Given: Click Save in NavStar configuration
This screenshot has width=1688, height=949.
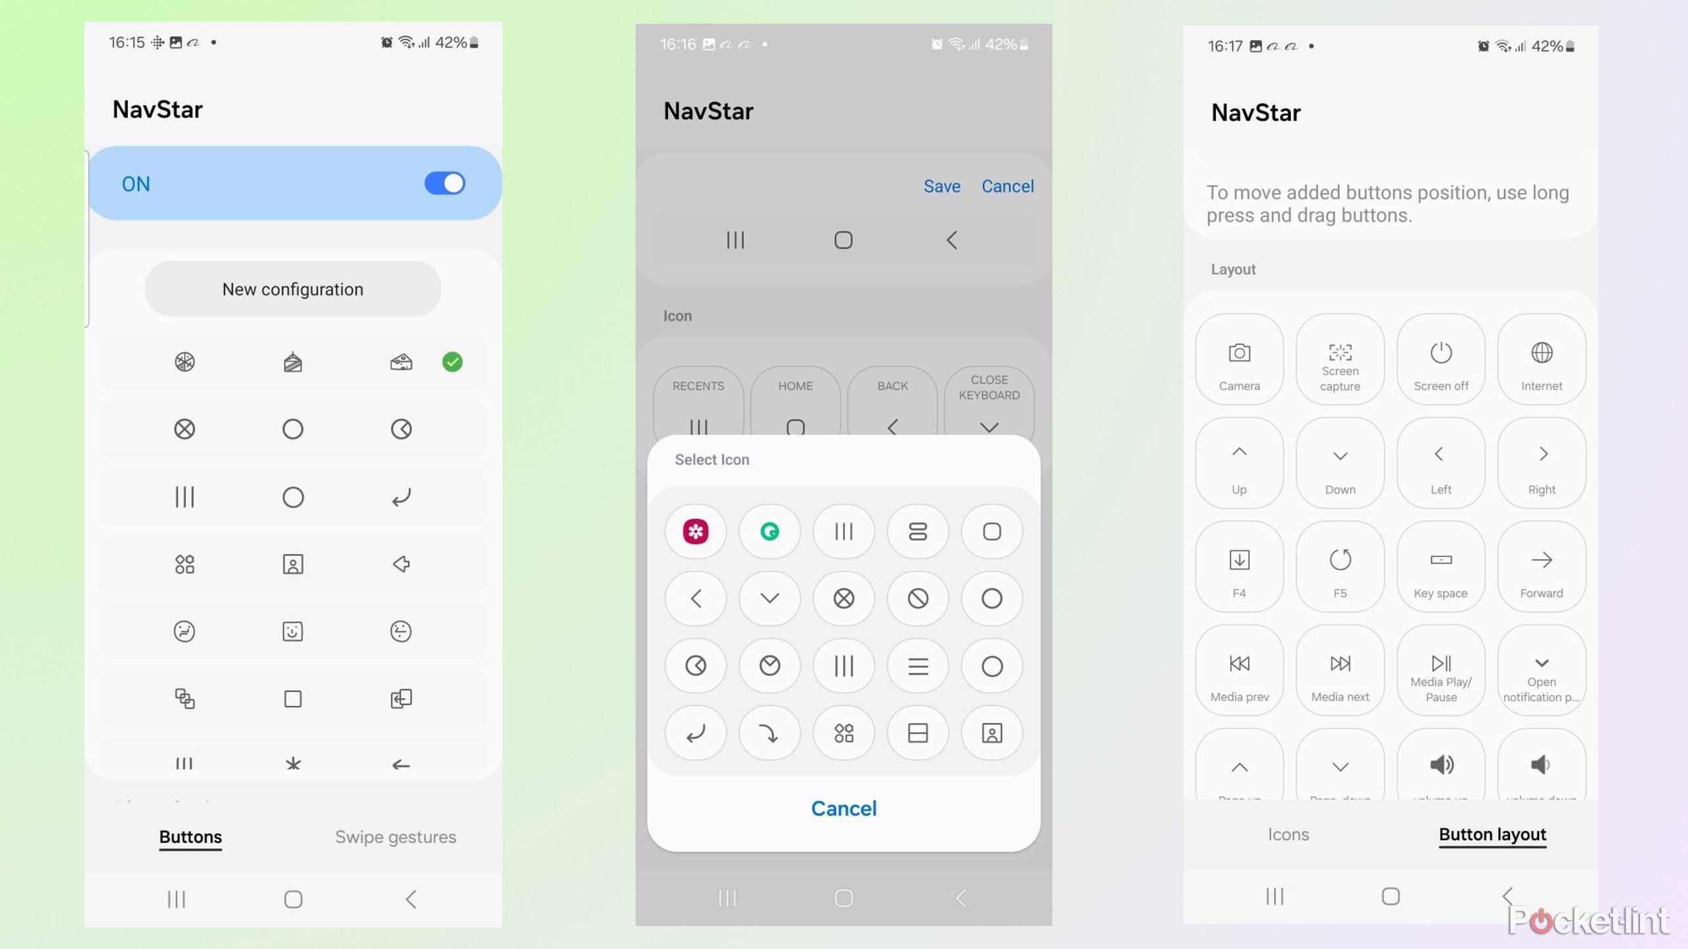Looking at the screenshot, I should point(940,185).
